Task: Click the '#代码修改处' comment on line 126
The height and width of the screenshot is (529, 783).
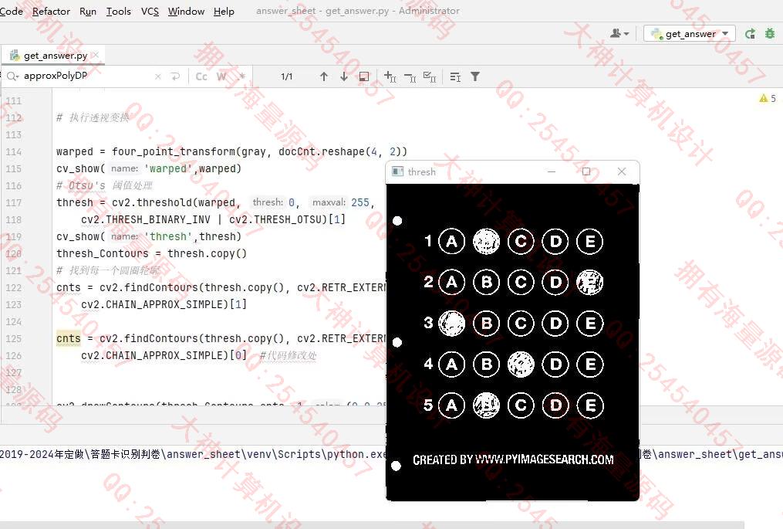Action: tap(289, 355)
